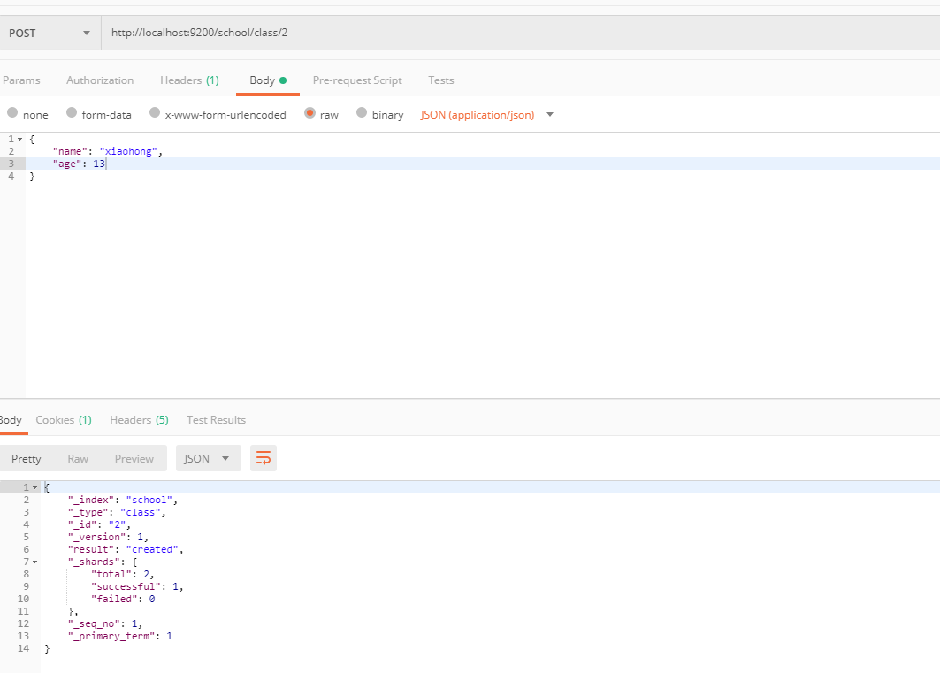Click the "_primary_term": 1 line
This screenshot has width=940, height=673.
(x=120, y=636)
